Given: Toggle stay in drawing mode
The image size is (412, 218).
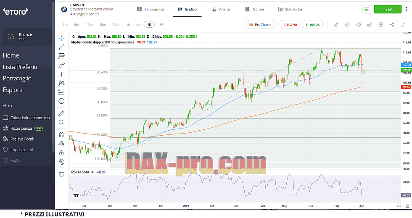Looking at the screenshot, I should [61, 143].
